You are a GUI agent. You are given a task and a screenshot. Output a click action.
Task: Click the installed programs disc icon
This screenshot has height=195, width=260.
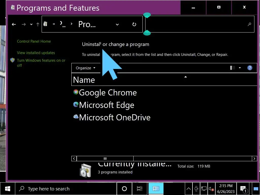[x=86, y=170]
